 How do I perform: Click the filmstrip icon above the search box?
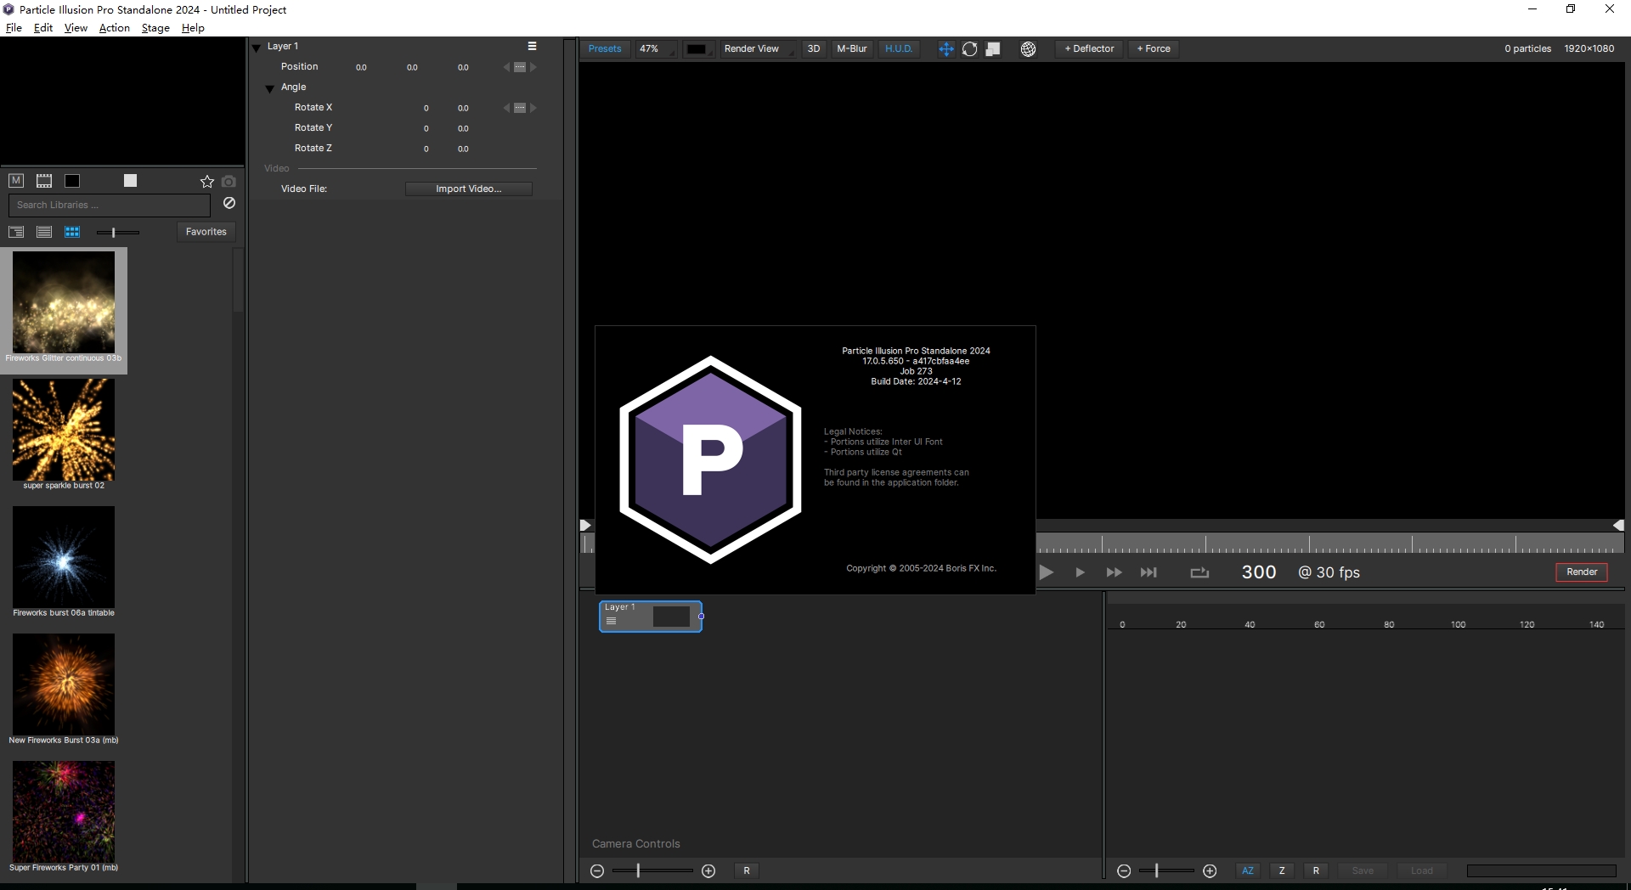[43, 181]
